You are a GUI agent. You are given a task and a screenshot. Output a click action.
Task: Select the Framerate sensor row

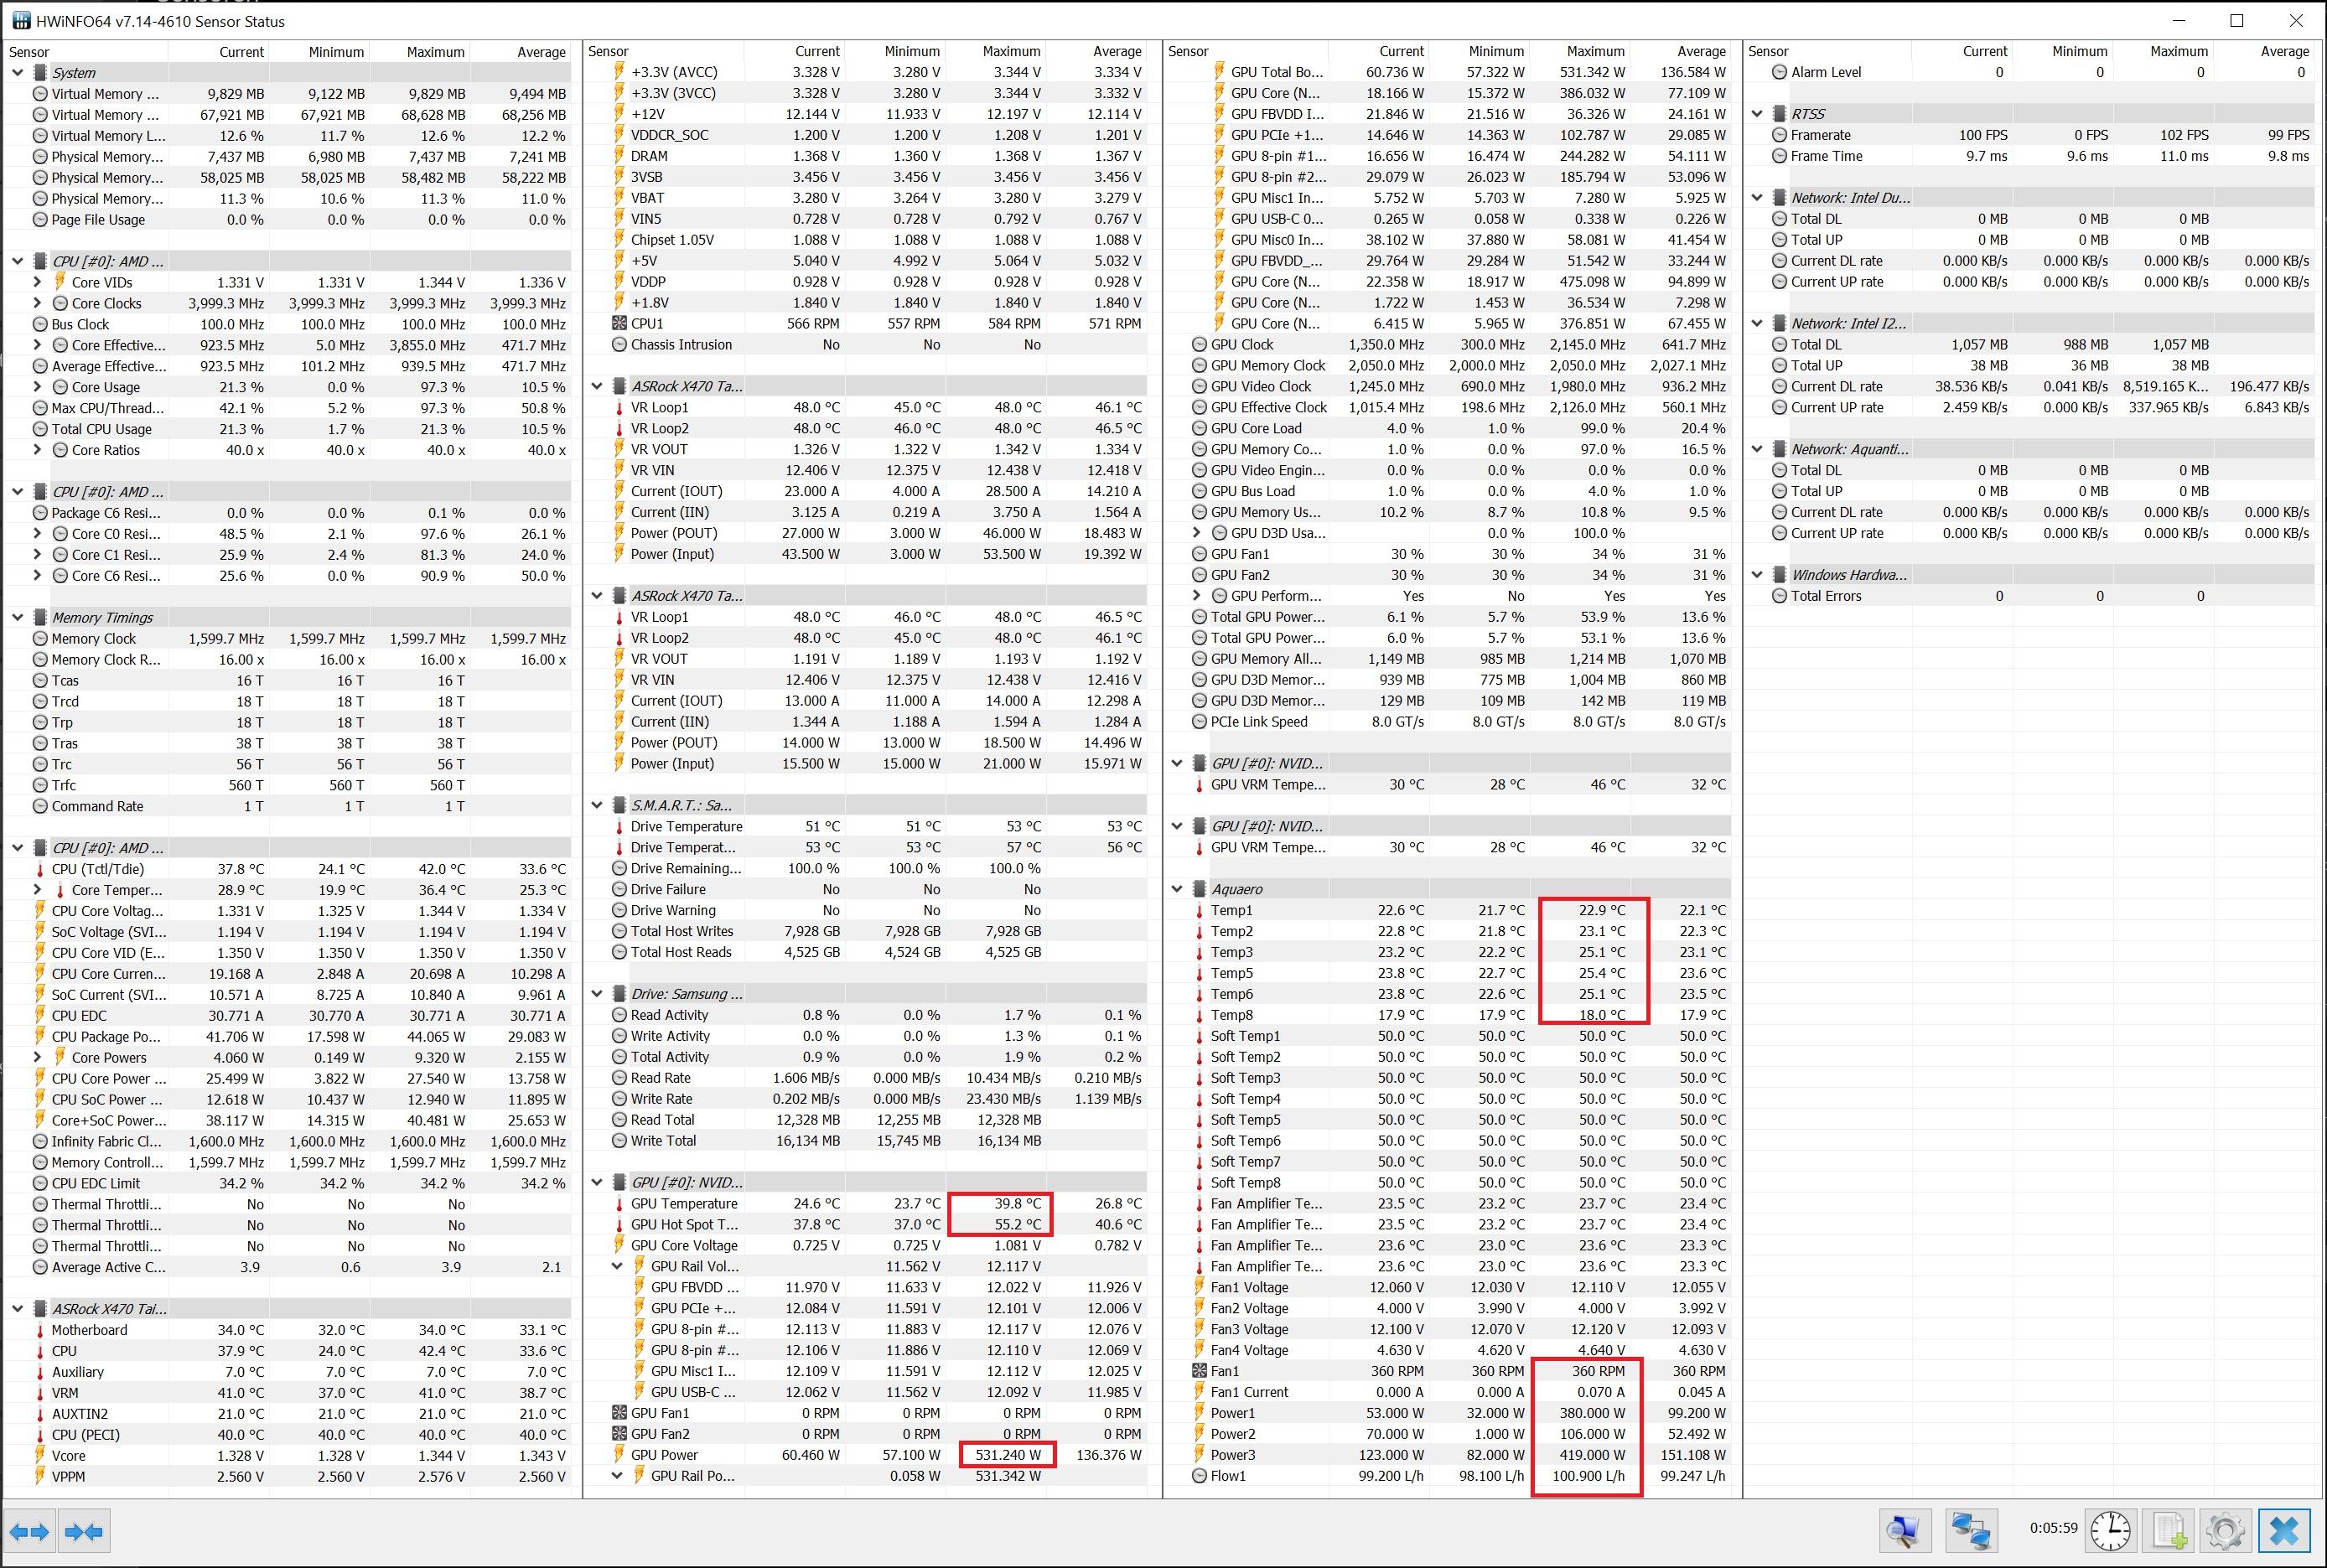tap(1820, 135)
